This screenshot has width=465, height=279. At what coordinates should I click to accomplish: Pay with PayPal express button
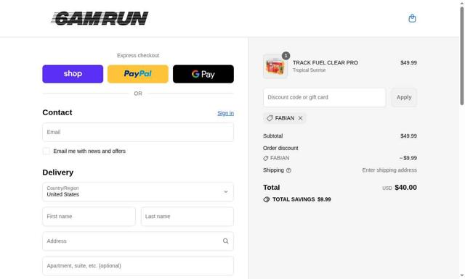coord(138,74)
